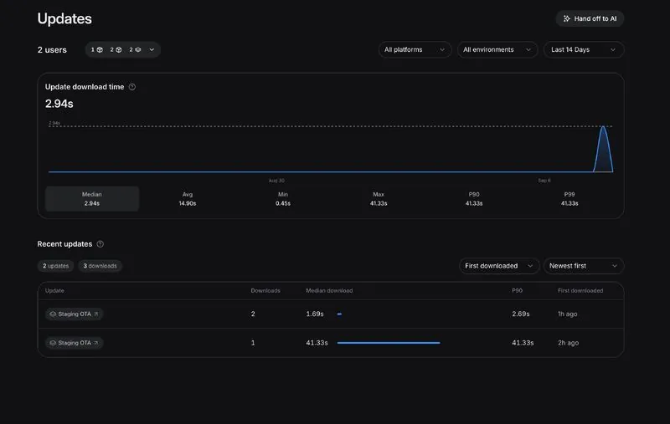Click the 41.33s median download bar
The height and width of the screenshot is (424, 670).
tap(389, 343)
